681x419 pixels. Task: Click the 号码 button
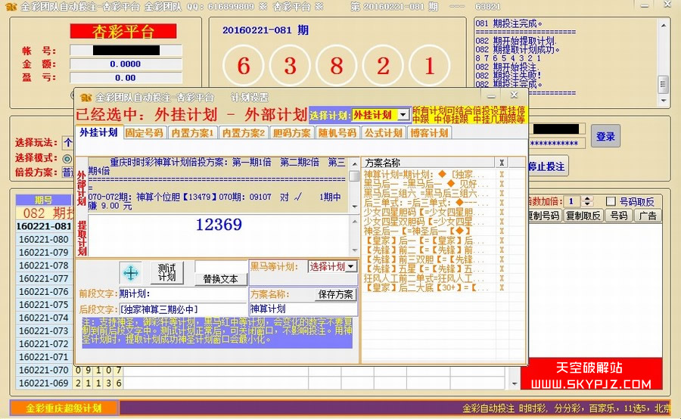(x=618, y=216)
